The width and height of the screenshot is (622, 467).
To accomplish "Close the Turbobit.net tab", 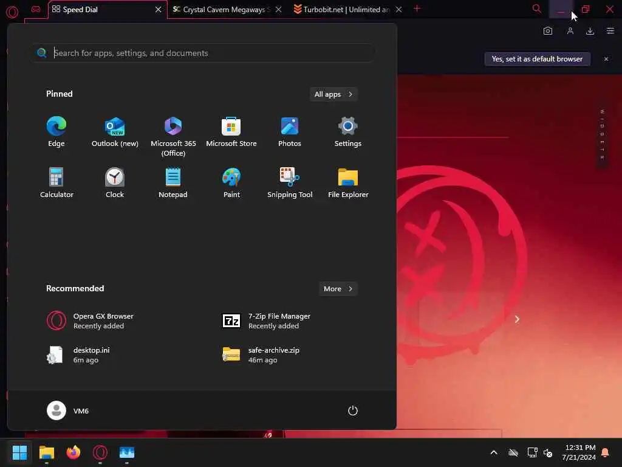I will tap(398, 10).
